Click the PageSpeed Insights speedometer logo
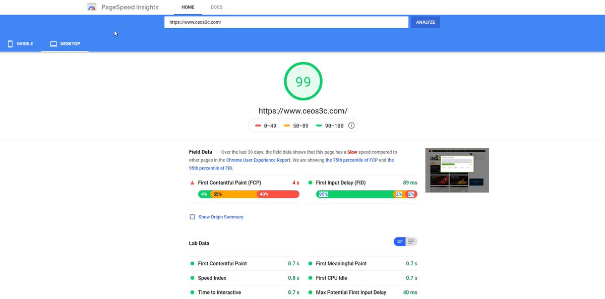Viewport: 605px width, 299px height. tap(91, 7)
